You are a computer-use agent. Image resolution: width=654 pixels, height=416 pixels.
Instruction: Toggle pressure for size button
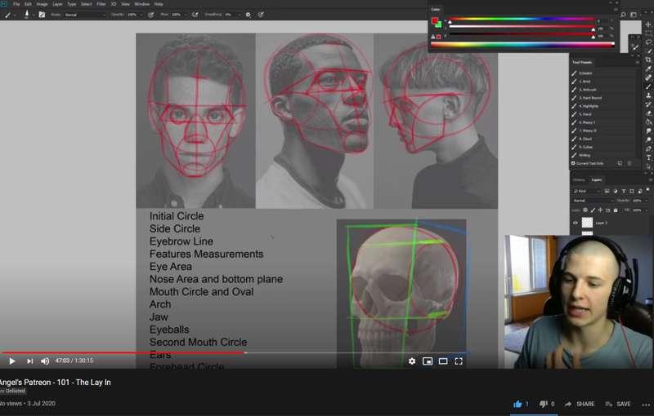coord(262,15)
